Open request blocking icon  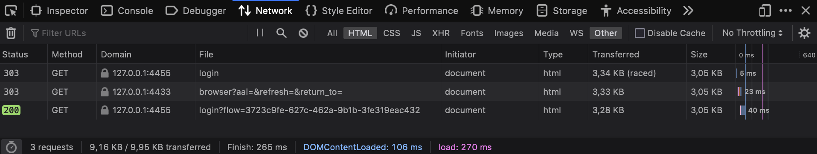(303, 33)
